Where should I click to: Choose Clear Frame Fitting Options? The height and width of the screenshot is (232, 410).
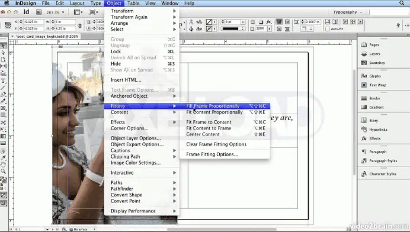coord(225,144)
